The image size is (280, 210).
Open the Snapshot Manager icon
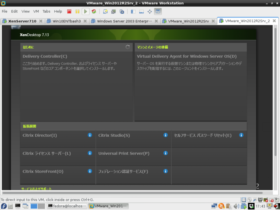(122, 11)
